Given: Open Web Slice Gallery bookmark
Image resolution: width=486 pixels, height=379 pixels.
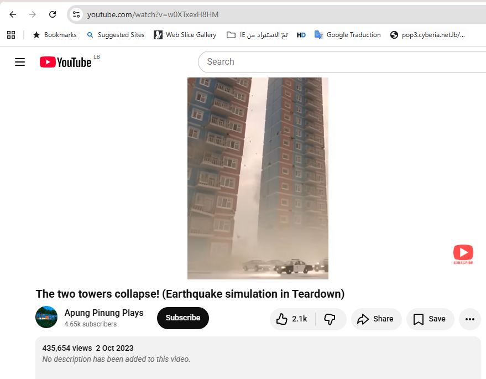Looking at the screenshot, I should tap(185, 35).
